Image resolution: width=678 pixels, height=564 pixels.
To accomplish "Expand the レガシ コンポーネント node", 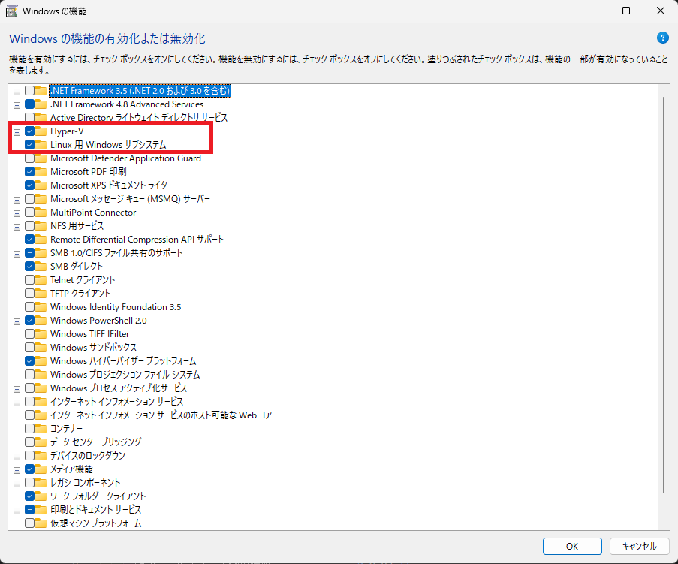I will coord(17,484).
